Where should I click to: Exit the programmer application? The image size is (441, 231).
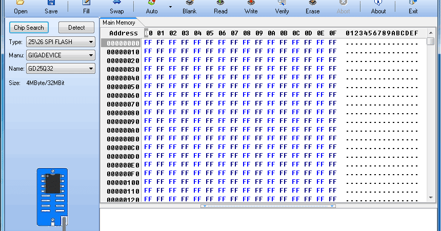click(413, 7)
